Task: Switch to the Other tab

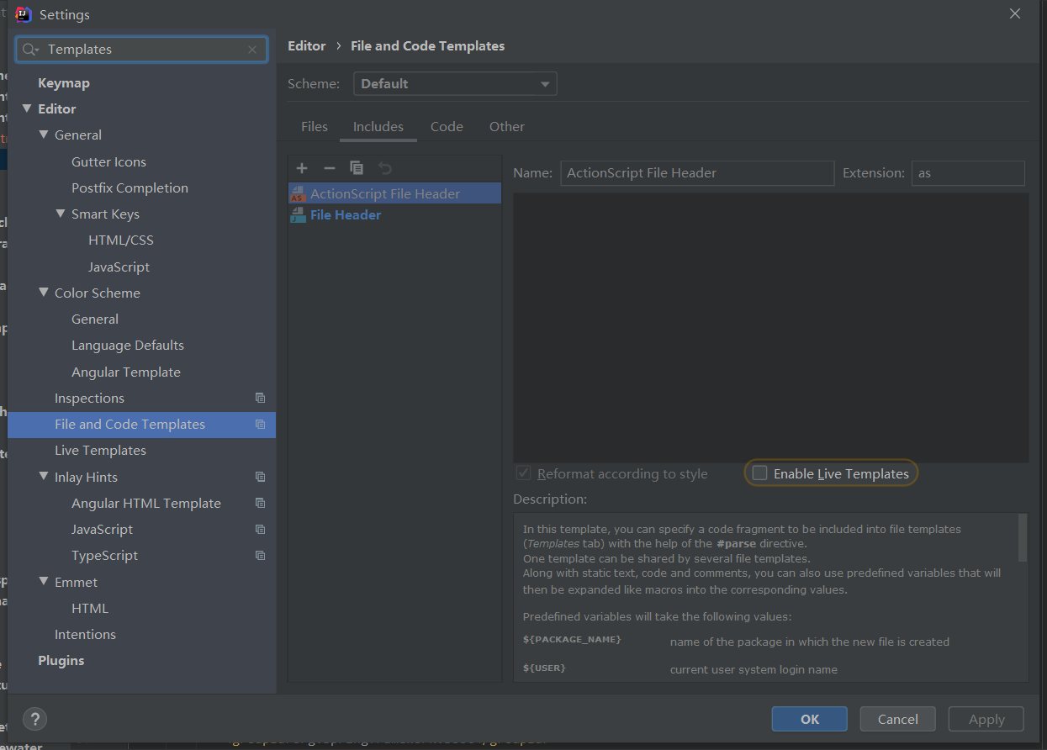Action: click(x=507, y=127)
